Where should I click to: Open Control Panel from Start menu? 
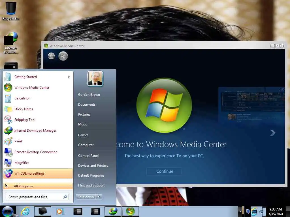click(x=88, y=156)
